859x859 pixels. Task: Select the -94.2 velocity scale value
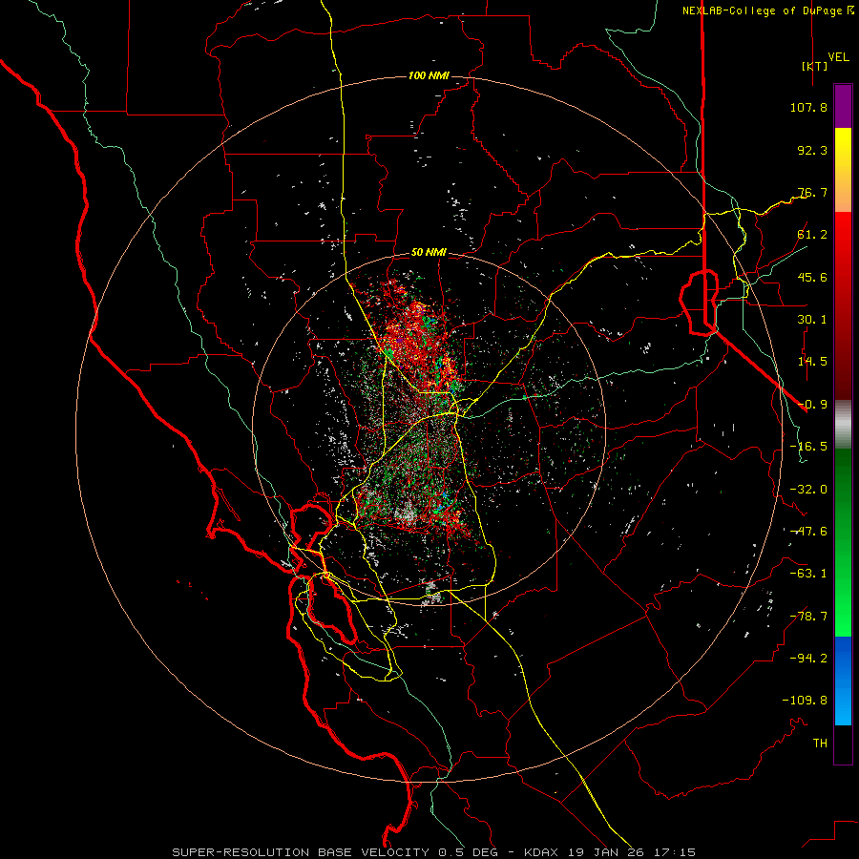808,659
